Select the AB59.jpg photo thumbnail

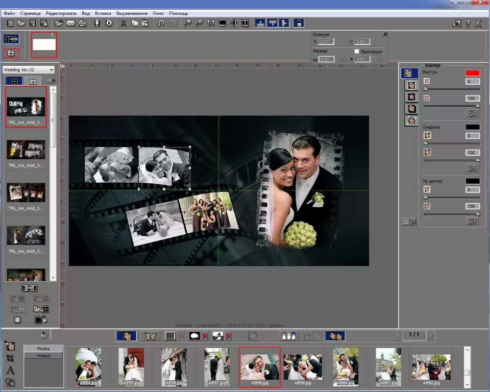pyautogui.click(x=303, y=366)
